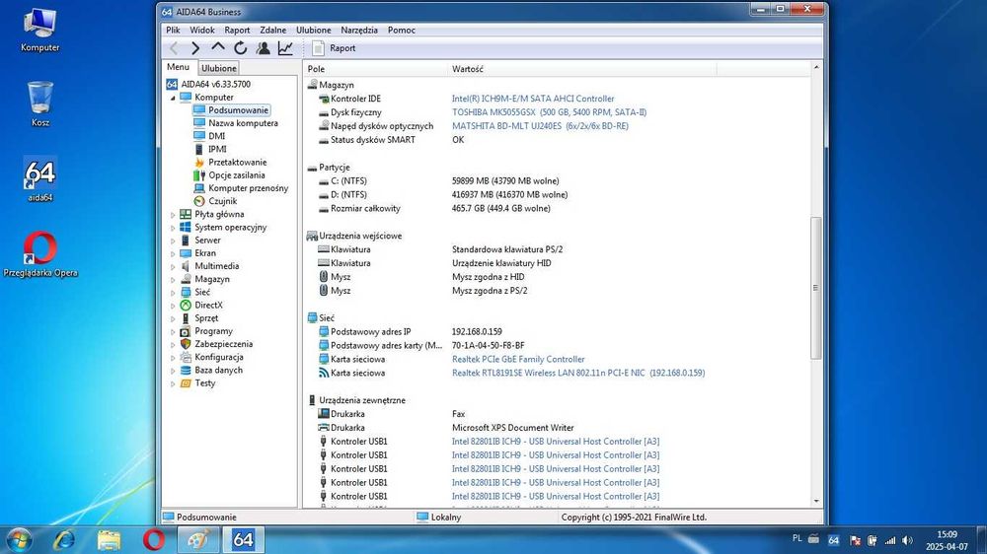Open the Windows Start button
Screen dimensions: 987x554
[x=18, y=539]
